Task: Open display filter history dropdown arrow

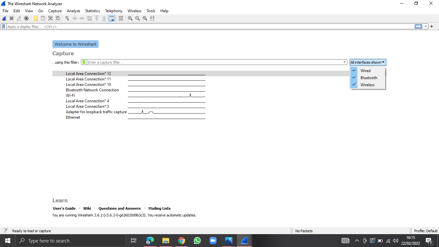Action: (x=426, y=26)
